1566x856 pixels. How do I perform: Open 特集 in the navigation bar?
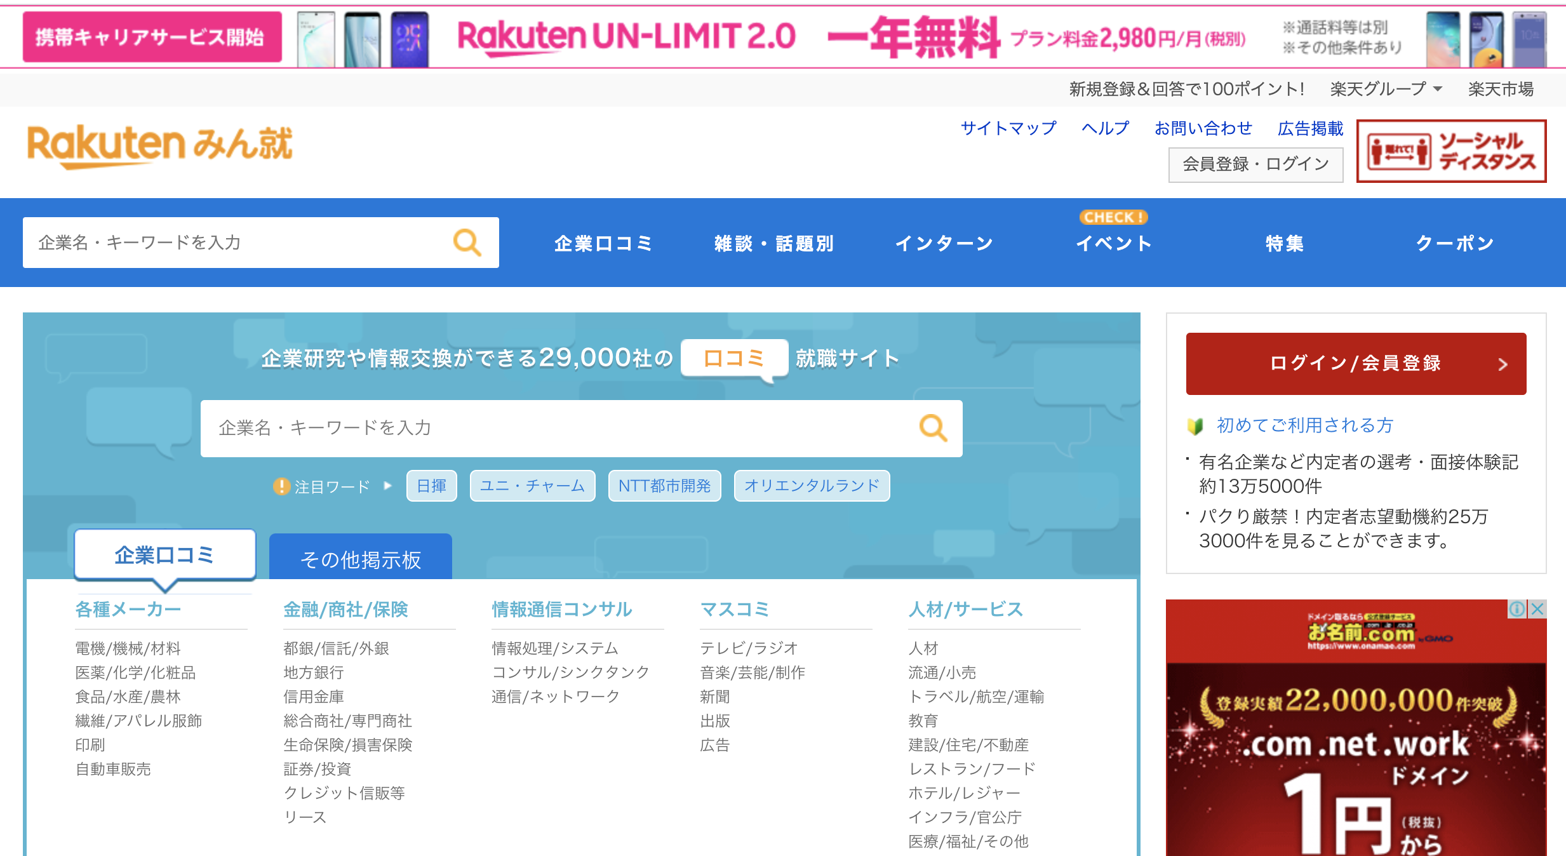tap(1284, 243)
